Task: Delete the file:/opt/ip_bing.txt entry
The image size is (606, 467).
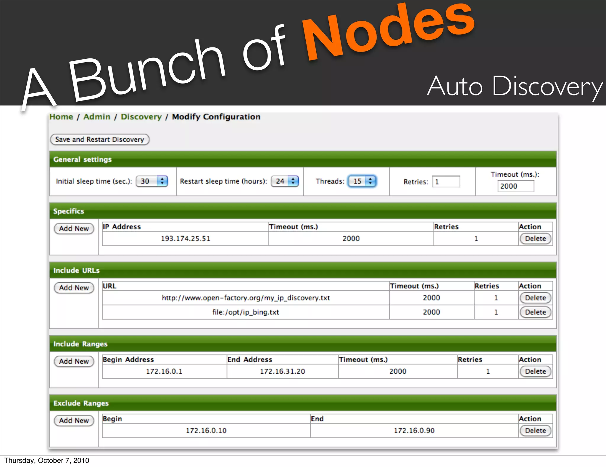Action: point(535,312)
